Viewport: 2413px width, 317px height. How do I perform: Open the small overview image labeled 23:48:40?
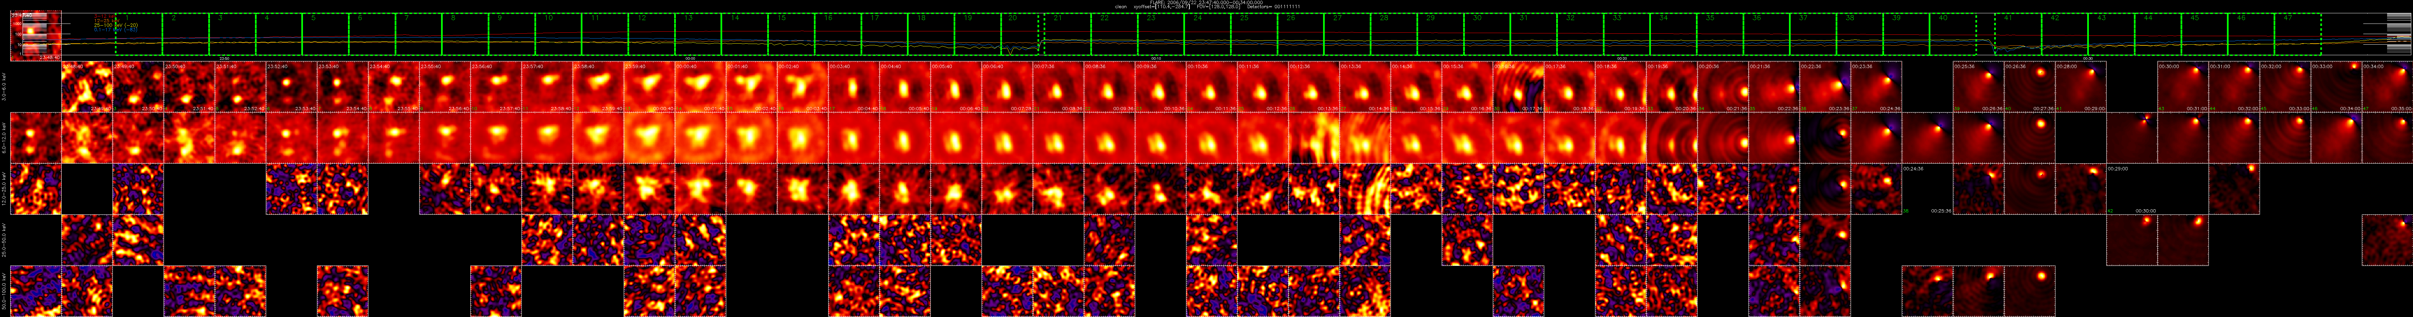(x=35, y=36)
